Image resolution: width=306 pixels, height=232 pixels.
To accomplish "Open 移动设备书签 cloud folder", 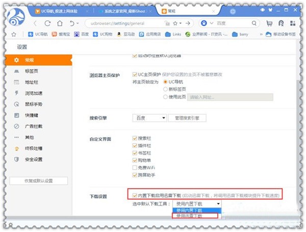I will 281,34.
